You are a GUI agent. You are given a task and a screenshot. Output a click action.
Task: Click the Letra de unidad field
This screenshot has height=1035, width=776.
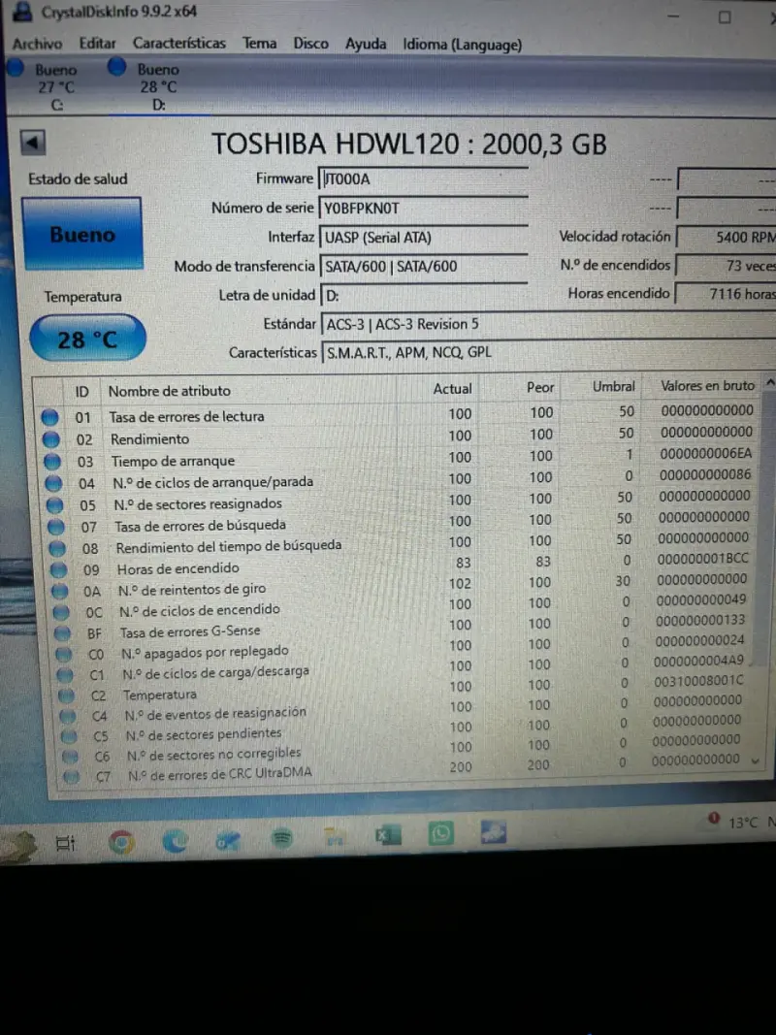pyautogui.click(x=424, y=295)
